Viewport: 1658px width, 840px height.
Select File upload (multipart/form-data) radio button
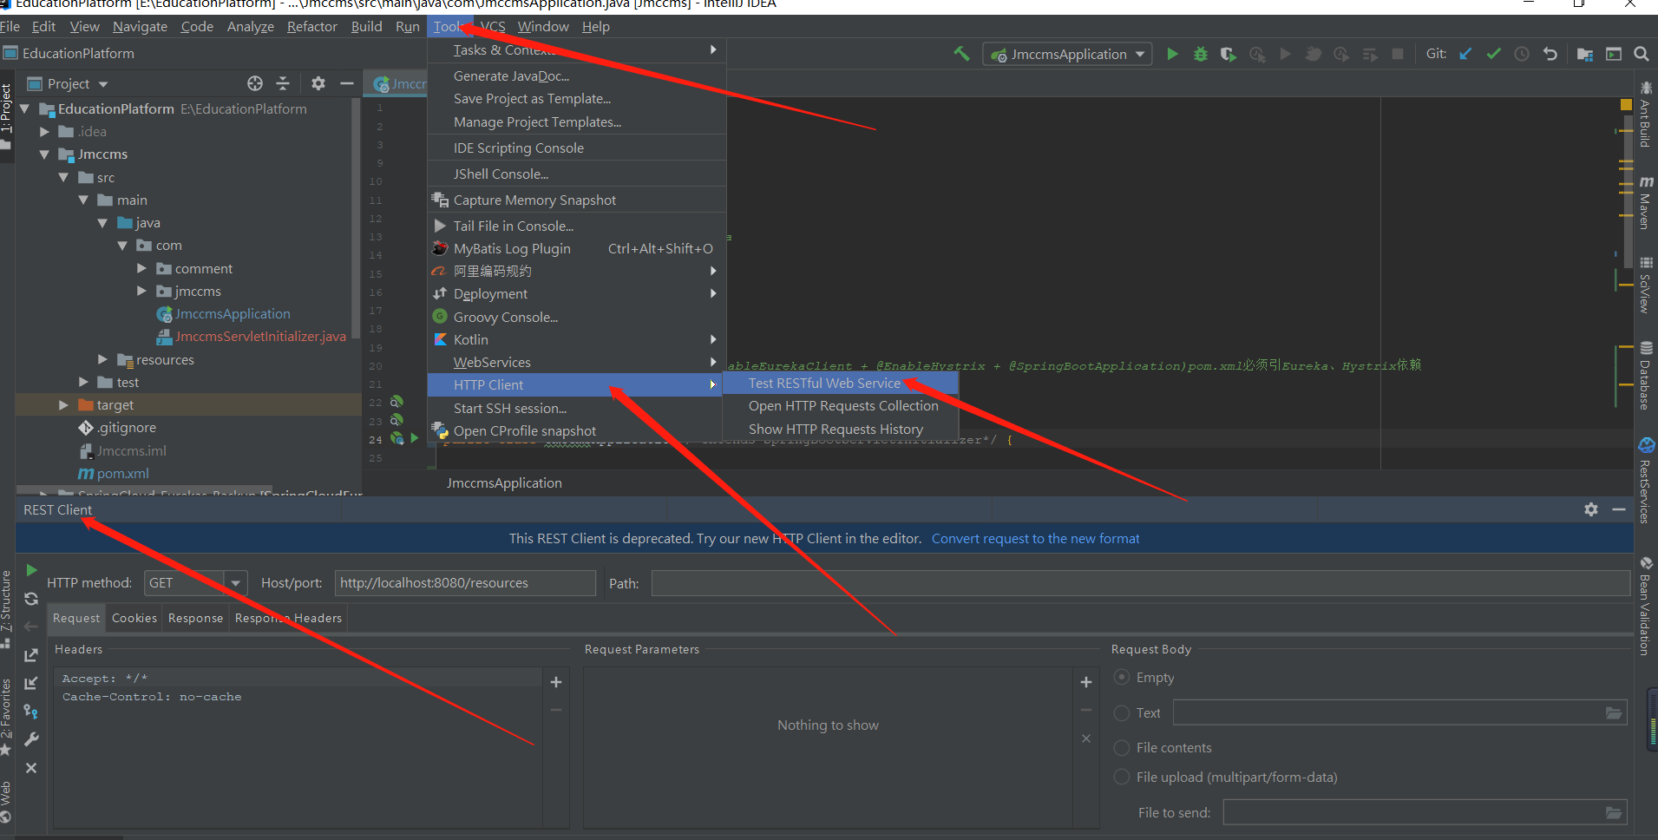point(1122,777)
